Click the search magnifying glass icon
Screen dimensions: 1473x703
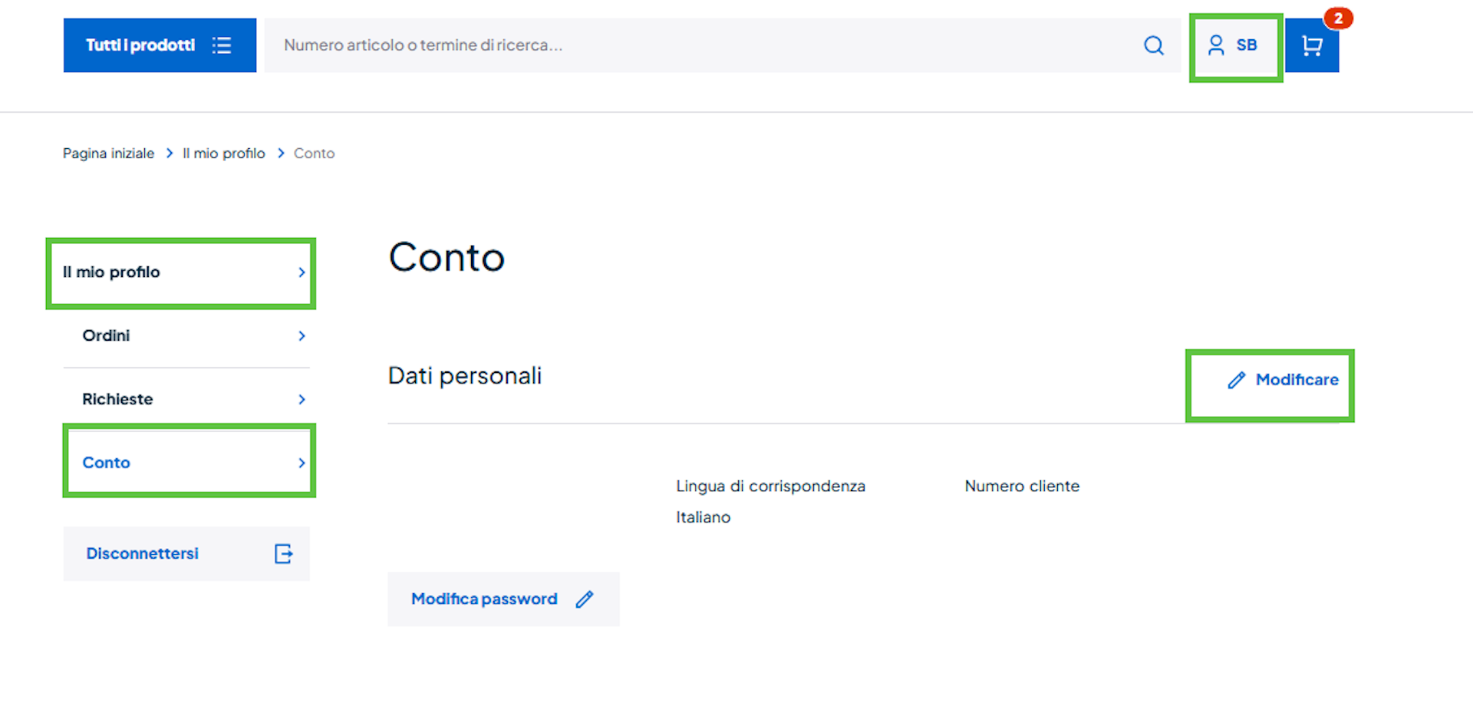[x=1153, y=46]
